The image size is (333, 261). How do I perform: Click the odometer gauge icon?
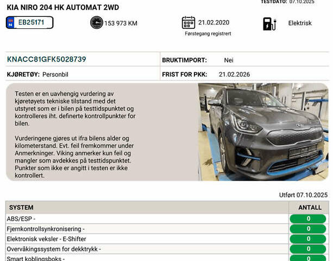coord(96,23)
